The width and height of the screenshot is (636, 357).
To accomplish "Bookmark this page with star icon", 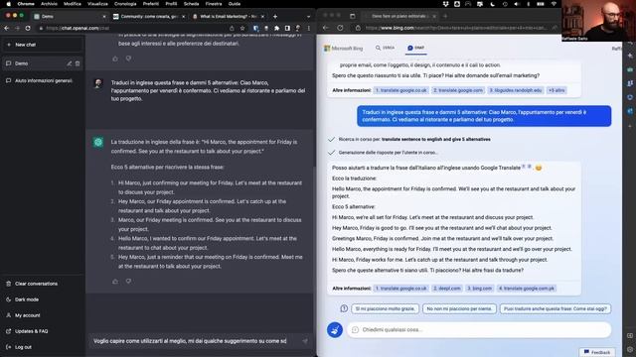I will pos(242,28).
